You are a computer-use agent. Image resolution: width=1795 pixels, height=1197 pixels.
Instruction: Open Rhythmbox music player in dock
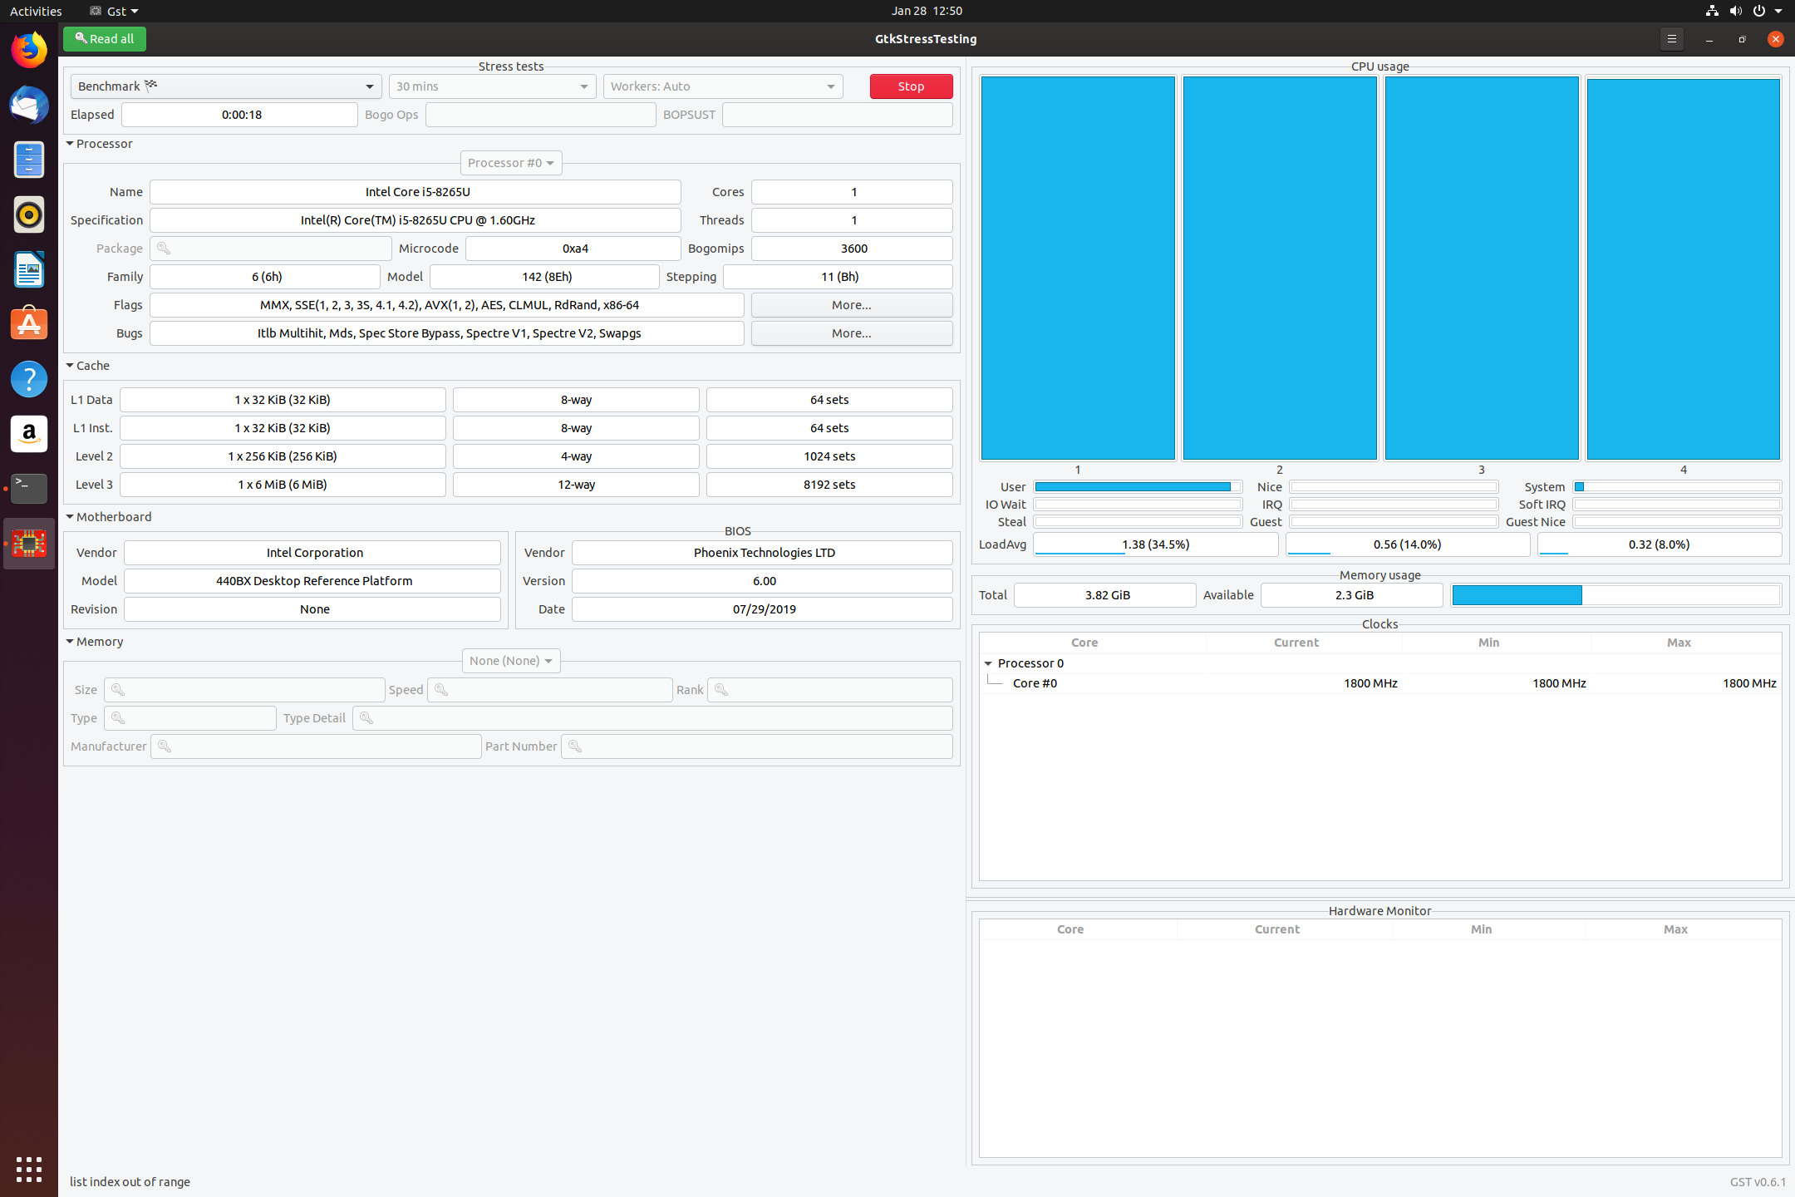point(29,214)
